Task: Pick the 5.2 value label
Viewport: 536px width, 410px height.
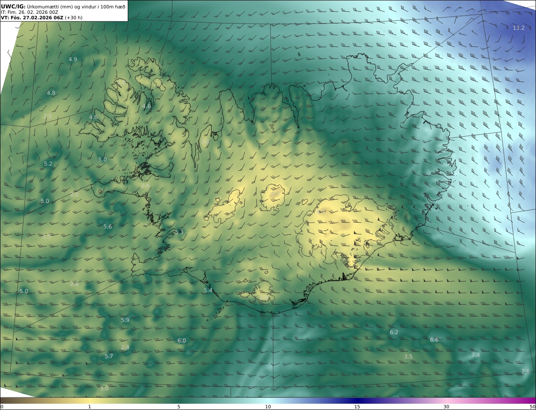Action: (x=48, y=163)
